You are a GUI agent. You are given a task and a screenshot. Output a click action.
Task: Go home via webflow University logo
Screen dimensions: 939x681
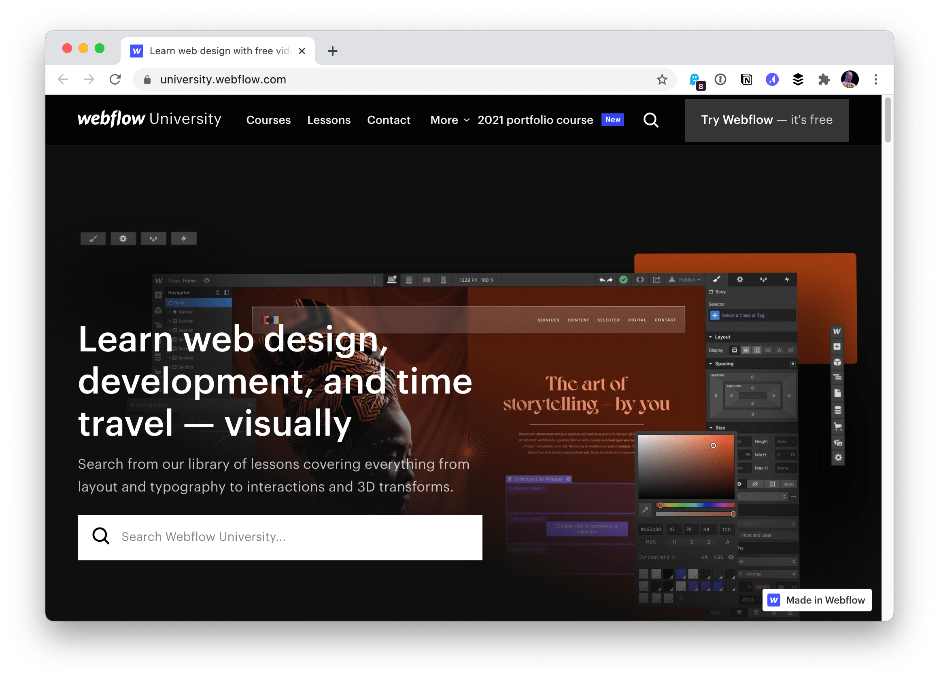coord(149,119)
